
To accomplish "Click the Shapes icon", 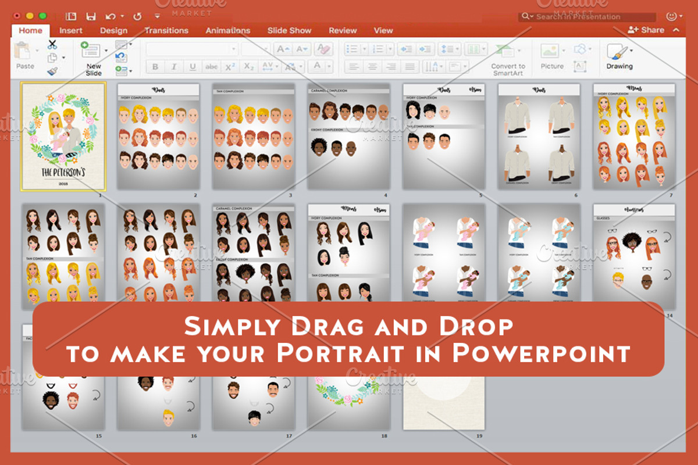I will (579, 49).
